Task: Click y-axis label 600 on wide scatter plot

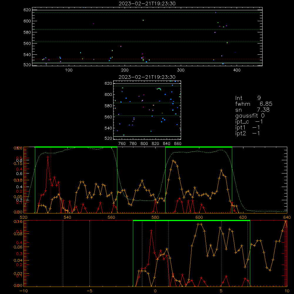Action: (x=27, y=21)
